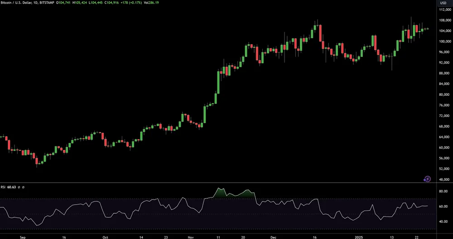Click the 48,000 price axis label
Viewport: 453px width, 239px height.
[x=444, y=179]
